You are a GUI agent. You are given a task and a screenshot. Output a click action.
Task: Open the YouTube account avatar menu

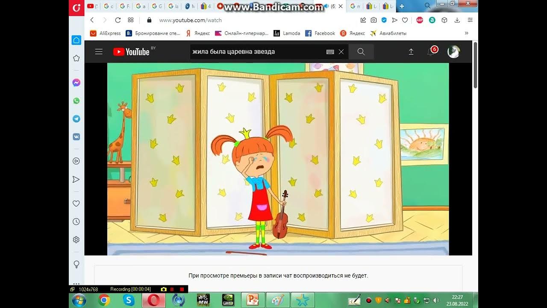(x=454, y=52)
